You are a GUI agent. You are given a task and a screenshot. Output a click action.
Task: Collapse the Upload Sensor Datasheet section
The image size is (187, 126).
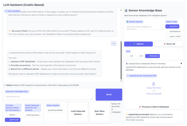pos(181,64)
